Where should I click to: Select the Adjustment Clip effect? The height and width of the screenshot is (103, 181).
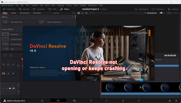tap(19, 22)
